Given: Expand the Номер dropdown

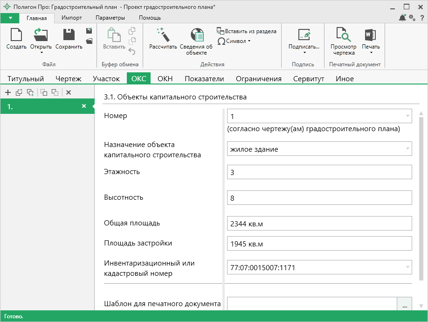Looking at the screenshot, I should (407, 116).
